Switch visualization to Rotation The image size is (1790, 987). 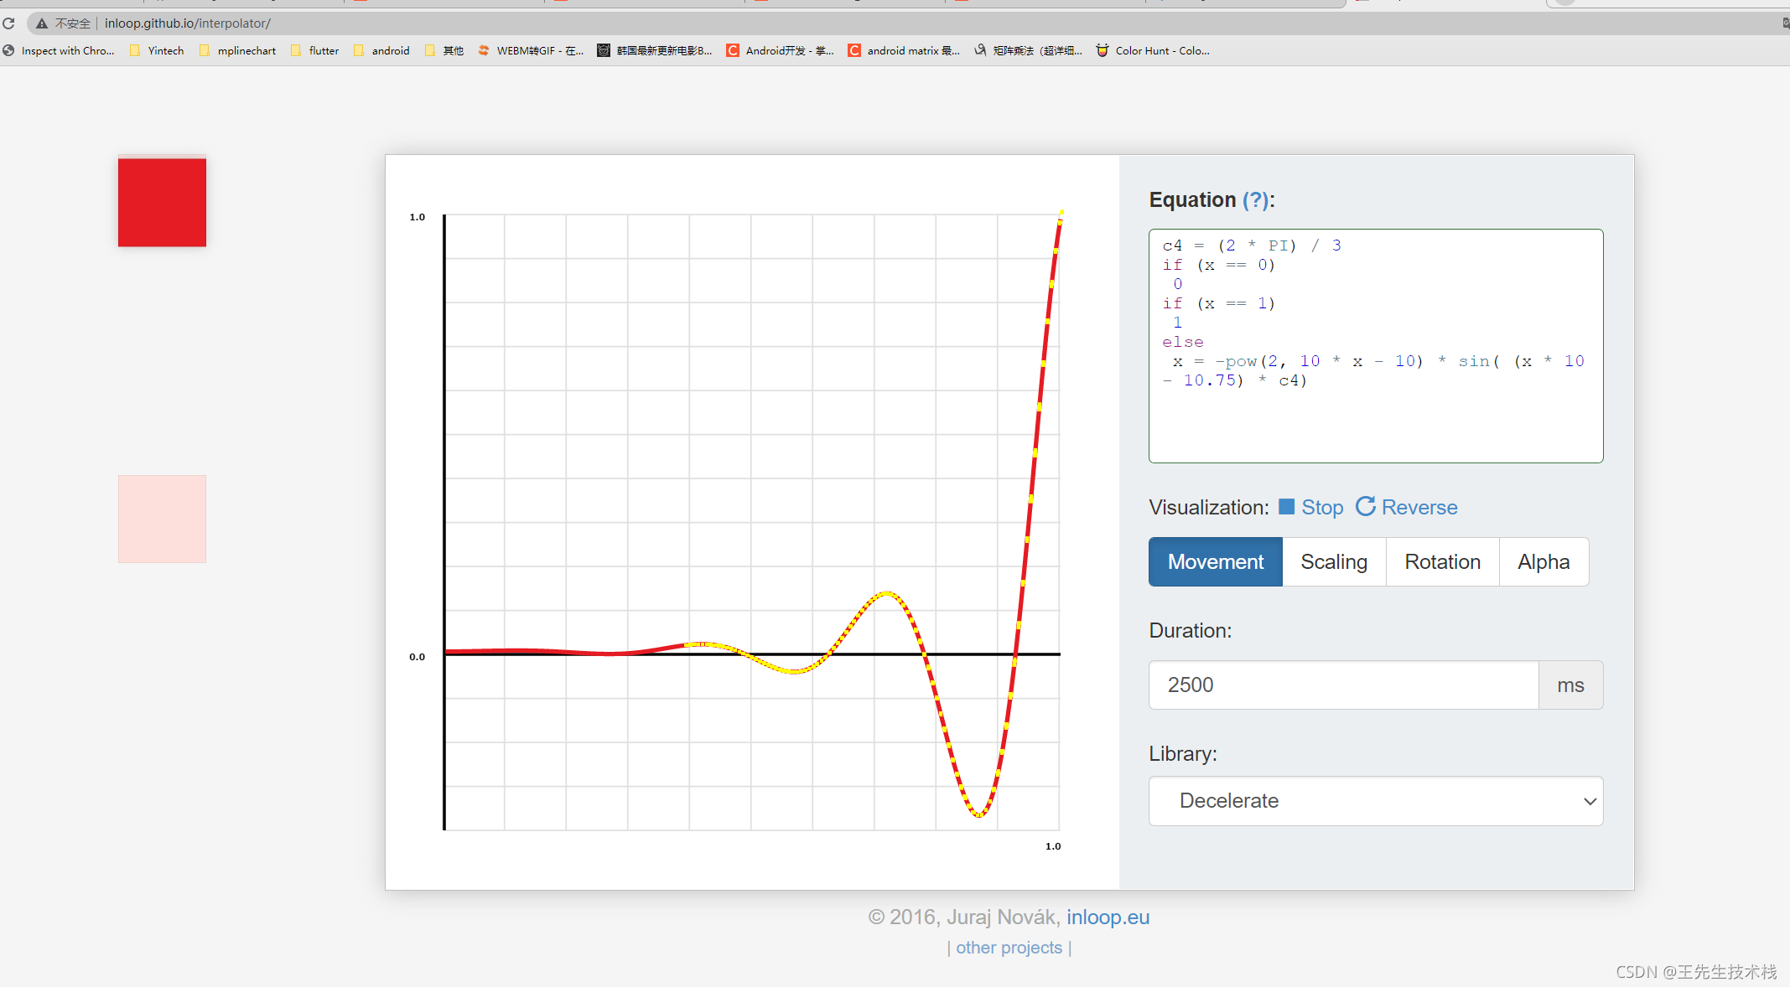click(x=1442, y=562)
